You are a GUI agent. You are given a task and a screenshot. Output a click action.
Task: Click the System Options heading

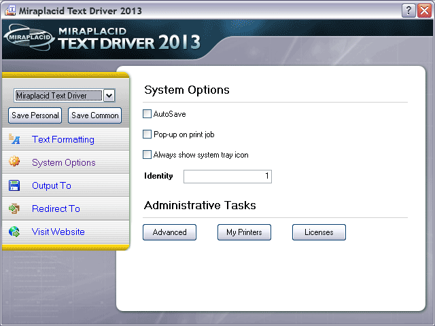tap(187, 90)
